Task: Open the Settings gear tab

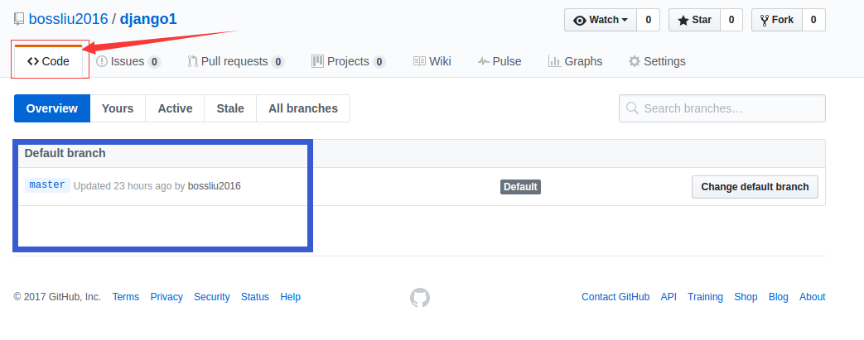Action: coord(657,61)
